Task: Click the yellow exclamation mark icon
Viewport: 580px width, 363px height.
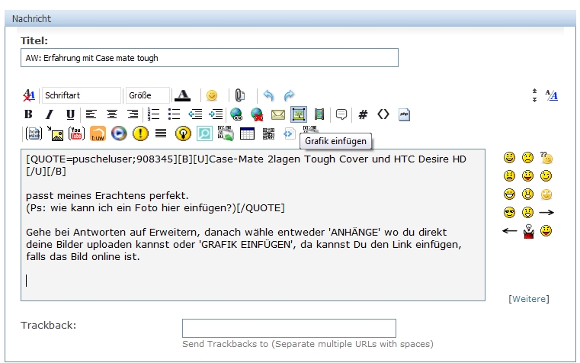Action: [x=140, y=133]
